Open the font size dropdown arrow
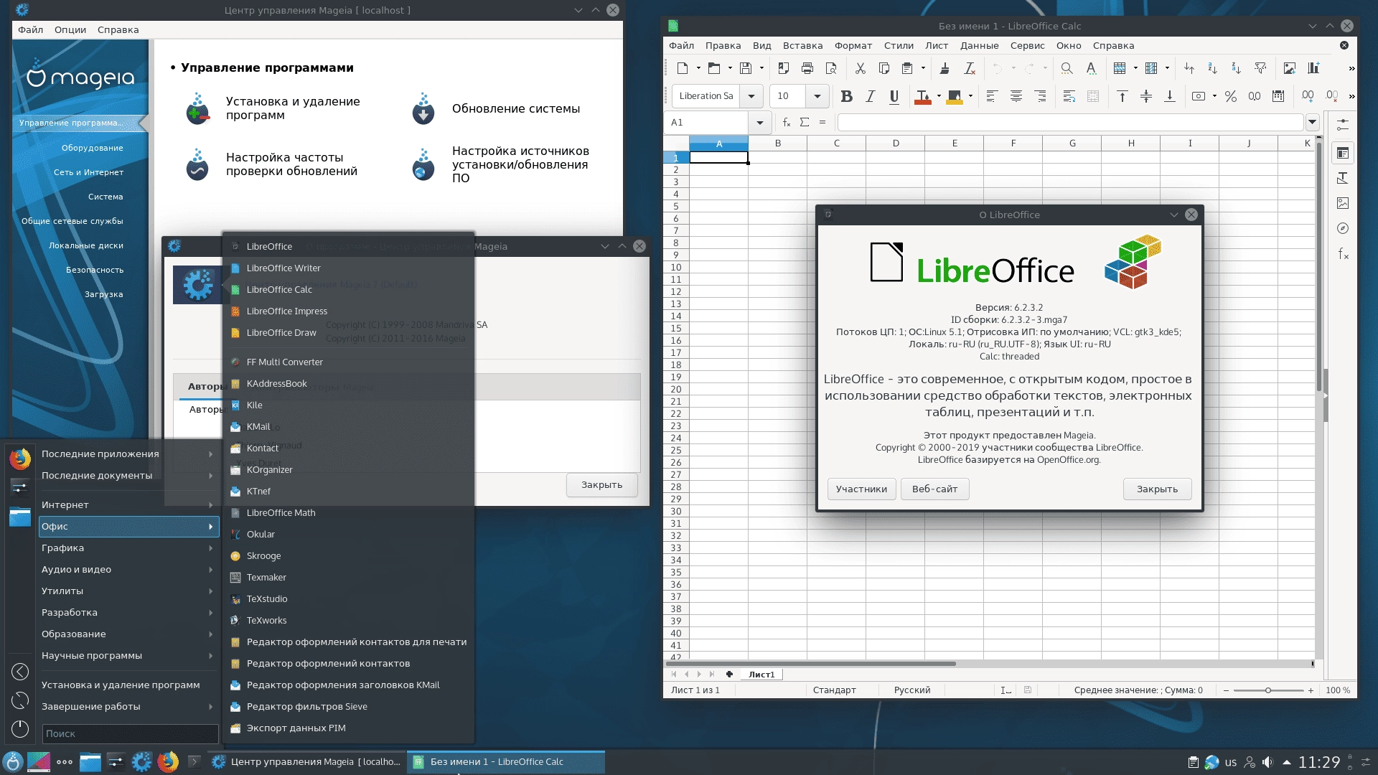Image resolution: width=1378 pixels, height=775 pixels. click(x=817, y=96)
